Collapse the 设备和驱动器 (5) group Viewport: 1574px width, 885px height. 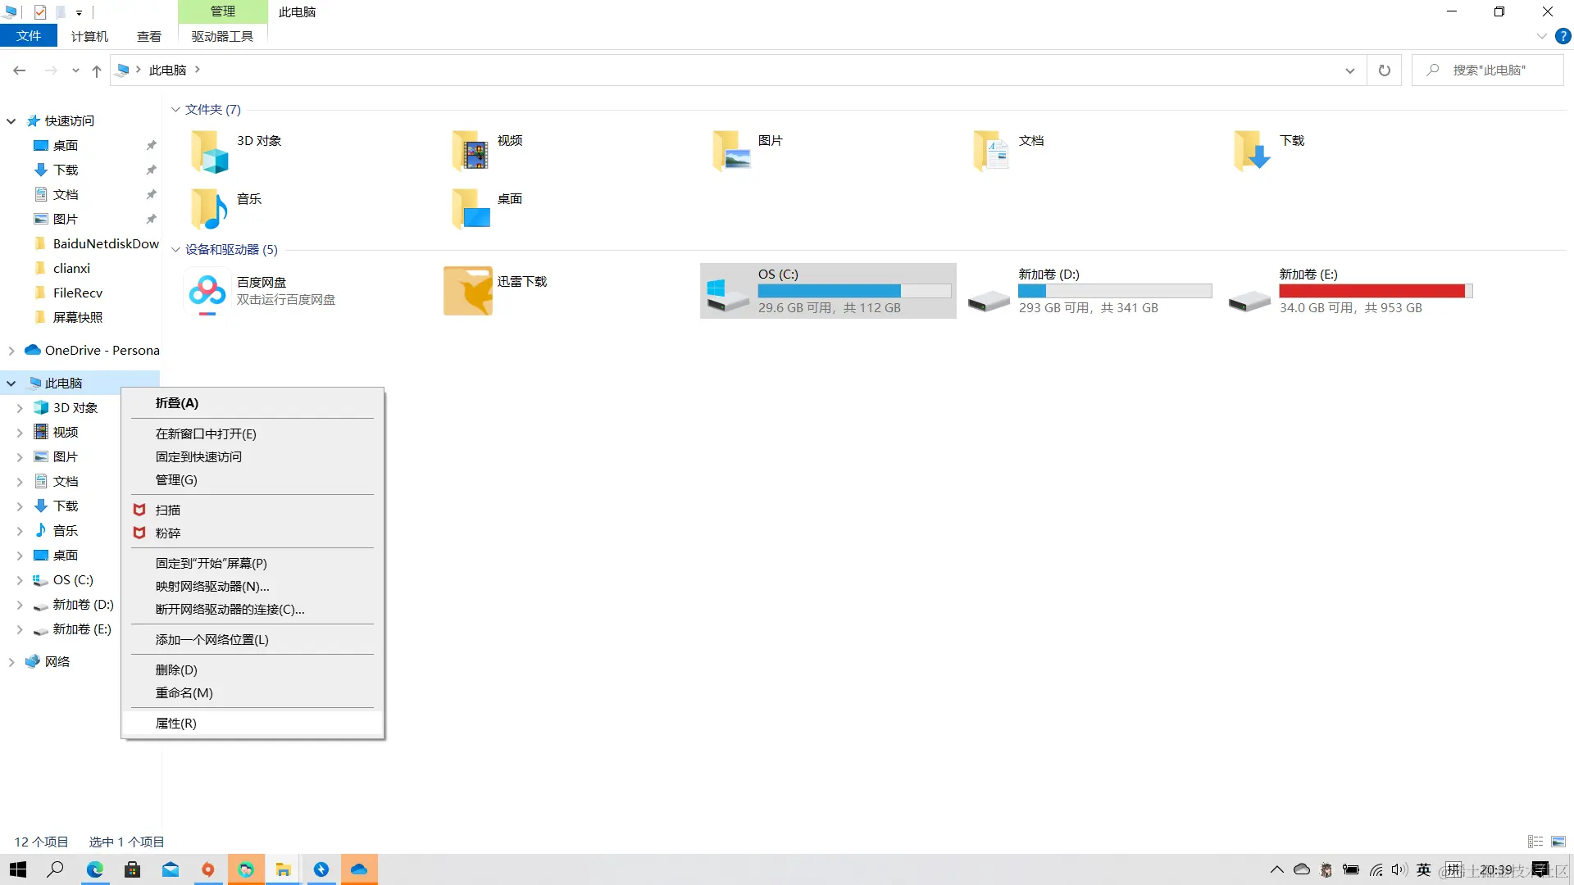[175, 250]
